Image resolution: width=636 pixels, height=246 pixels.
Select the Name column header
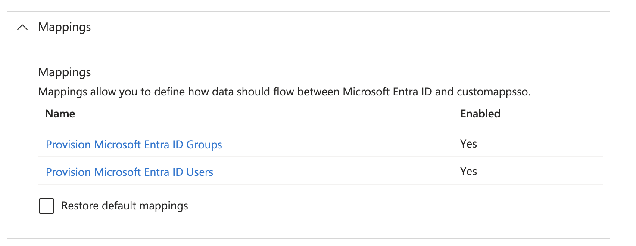(60, 114)
